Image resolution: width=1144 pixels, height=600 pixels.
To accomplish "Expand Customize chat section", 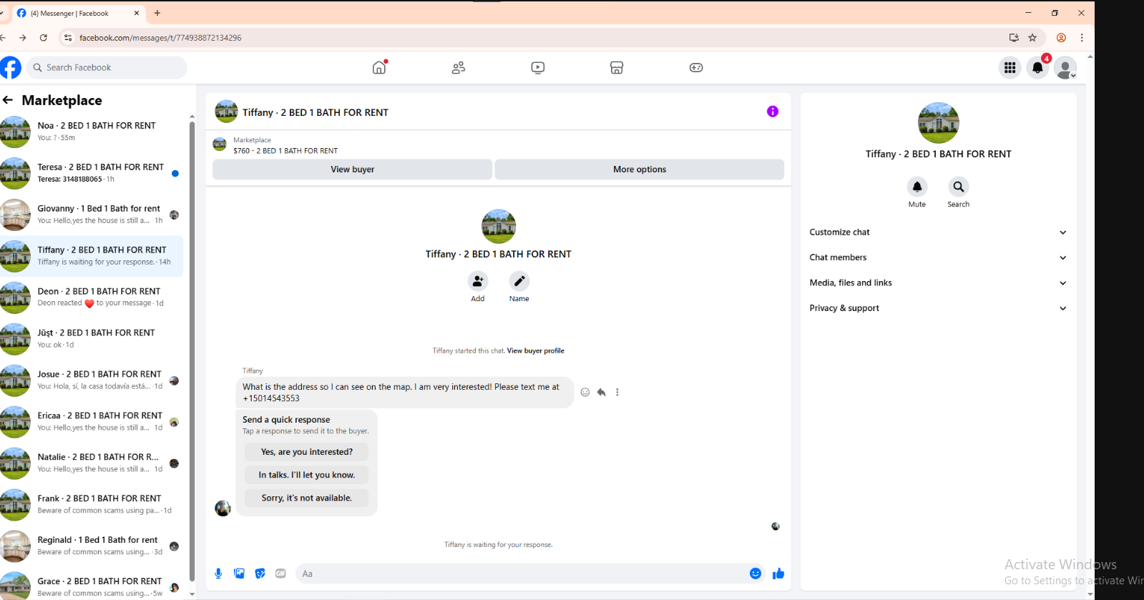I will tap(938, 232).
